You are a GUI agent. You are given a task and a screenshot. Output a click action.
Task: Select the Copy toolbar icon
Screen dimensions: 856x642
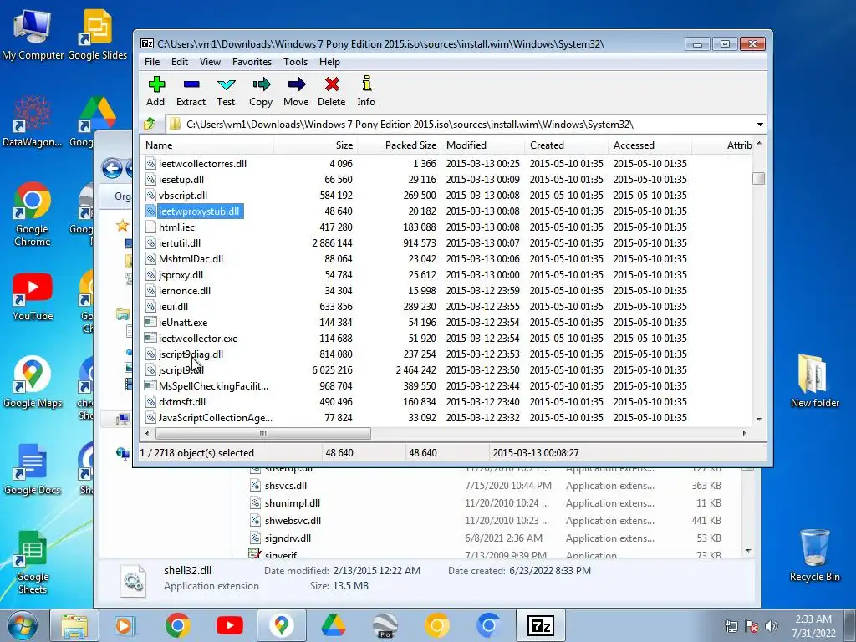point(261,91)
